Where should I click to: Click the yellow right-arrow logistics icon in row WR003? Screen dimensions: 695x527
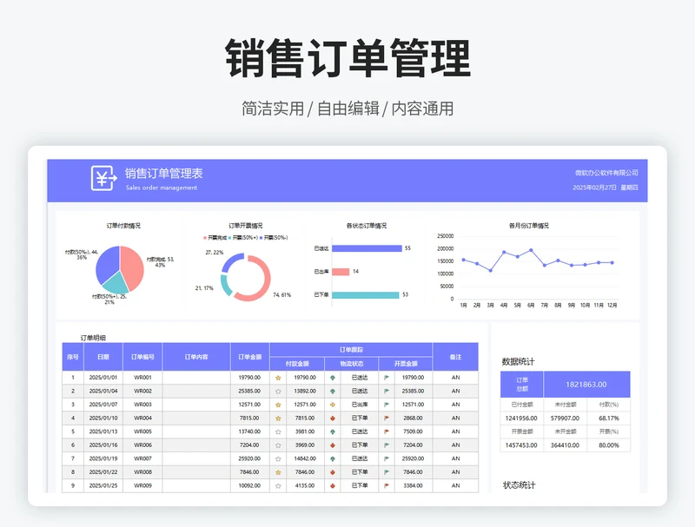333,405
